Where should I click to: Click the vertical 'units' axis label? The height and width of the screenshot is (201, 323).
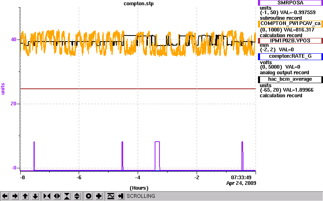tap(3, 89)
